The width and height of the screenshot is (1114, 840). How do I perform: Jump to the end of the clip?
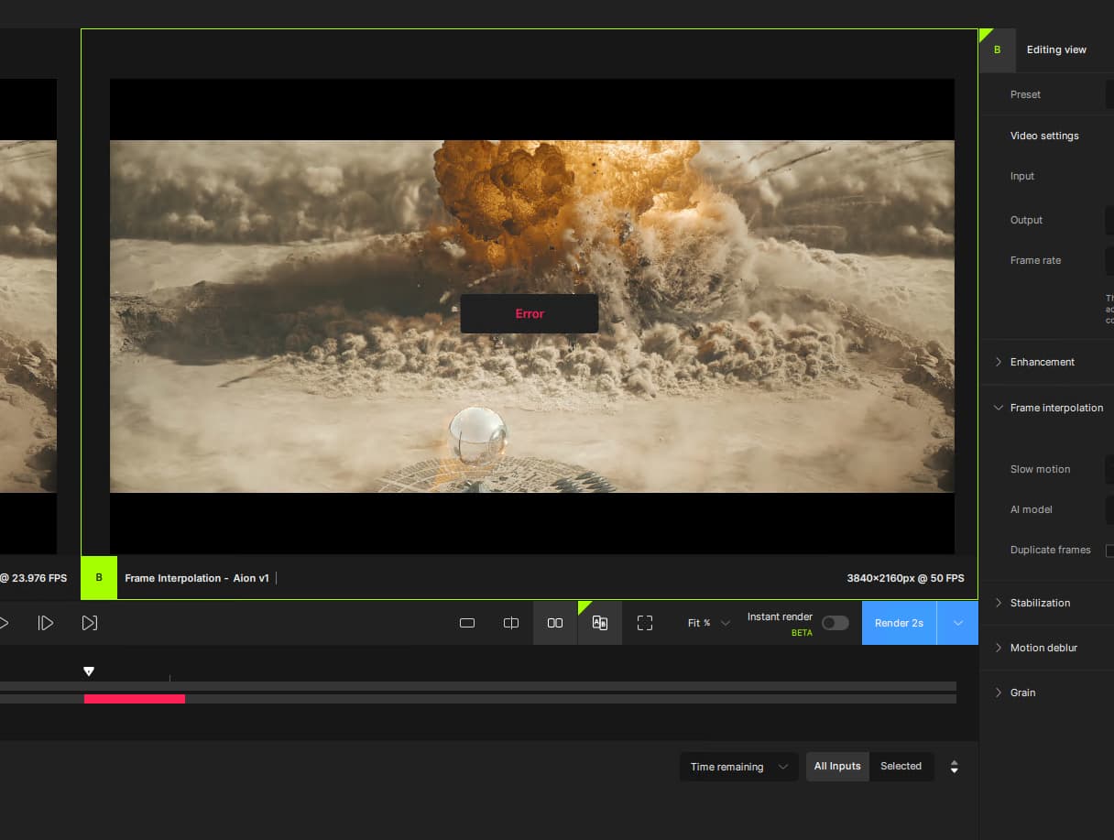(x=89, y=623)
